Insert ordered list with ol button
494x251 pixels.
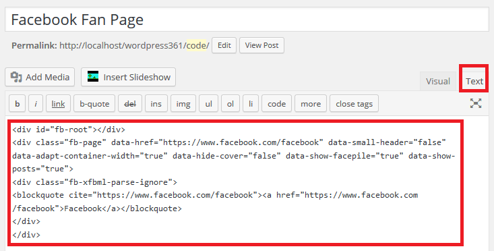pyautogui.click(x=230, y=104)
